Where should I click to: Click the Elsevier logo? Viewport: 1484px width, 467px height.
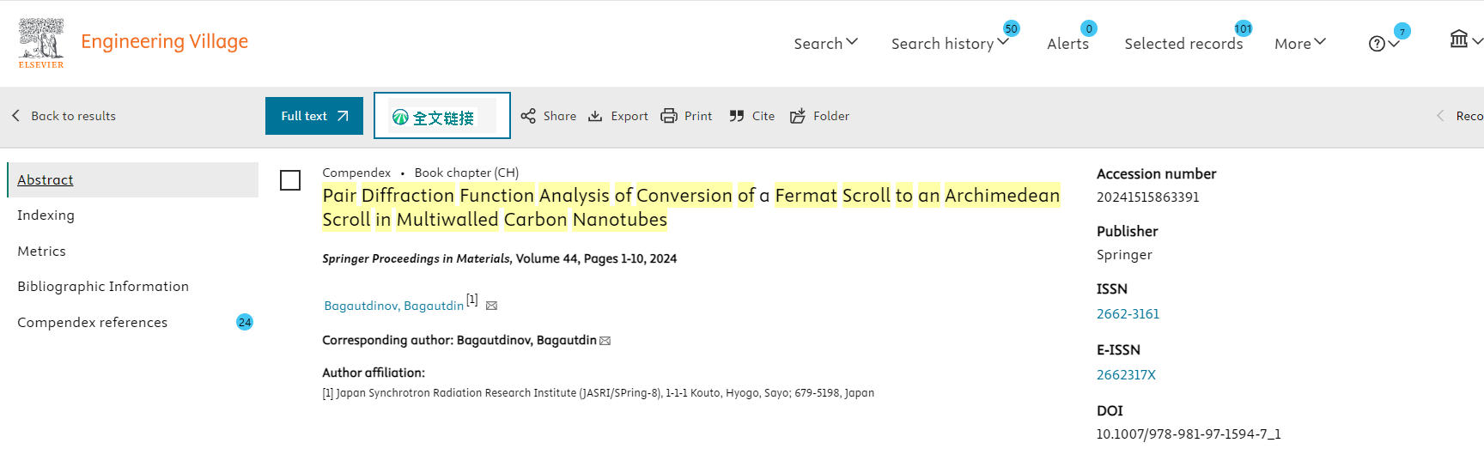point(41,43)
